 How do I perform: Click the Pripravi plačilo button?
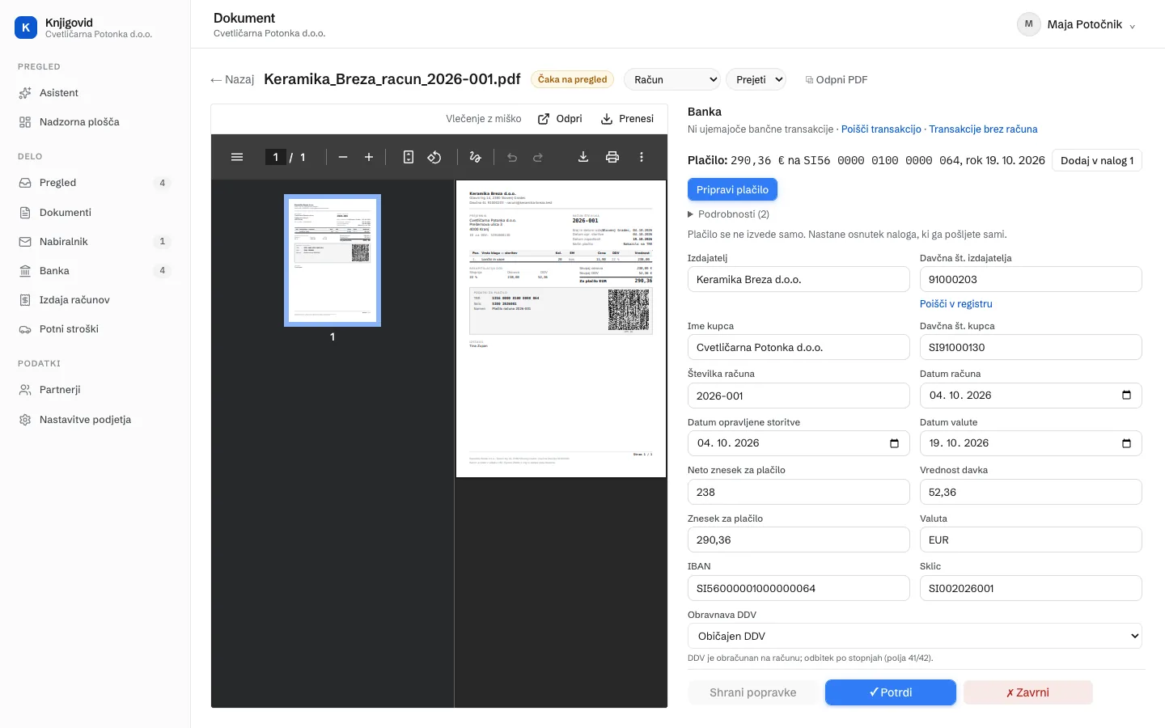coord(732,189)
